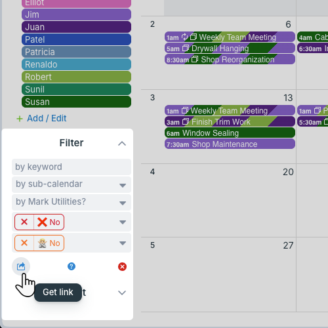Image resolution: width=328 pixels, height=328 pixels.
Task: Toggle the Susan sub-calendar
Action: [x=76, y=102]
